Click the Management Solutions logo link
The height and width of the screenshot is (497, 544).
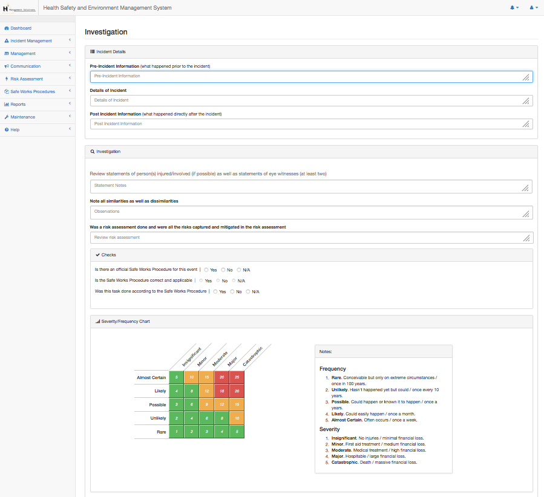tap(19, 8)
